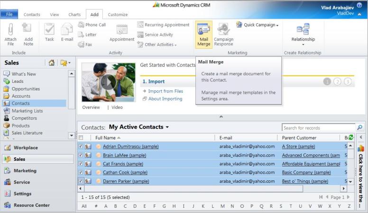This screenshot has height=213, width=368.
Task: Click the Search for records field
Action: (x=317, y=128)
